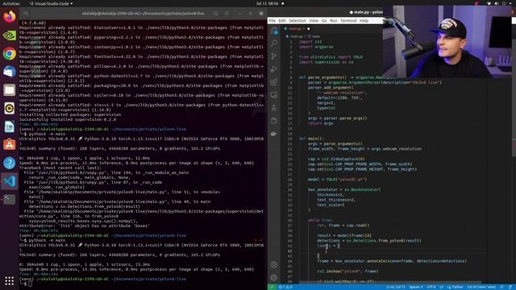Switch to Visual Studio Code in the dock
The image size is (516, 290).
click(x=9, y=181)
